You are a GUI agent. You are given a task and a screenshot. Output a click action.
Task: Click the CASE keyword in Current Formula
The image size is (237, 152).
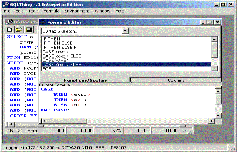[47, 89]
